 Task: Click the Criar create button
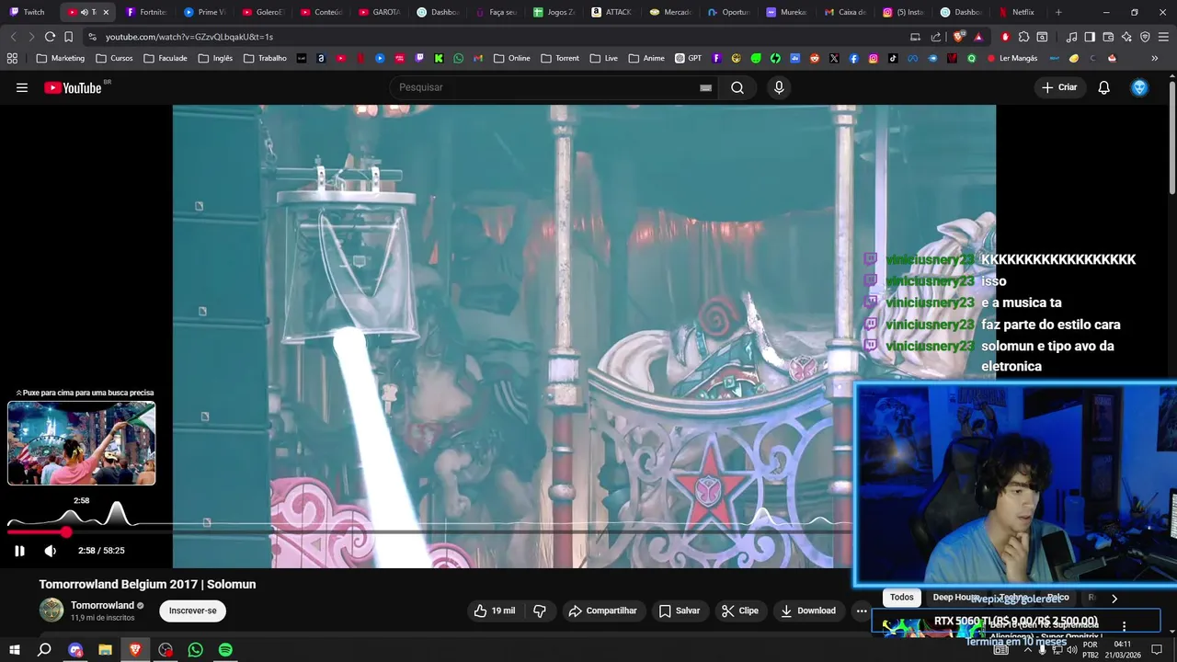(x=1058, y=87)
